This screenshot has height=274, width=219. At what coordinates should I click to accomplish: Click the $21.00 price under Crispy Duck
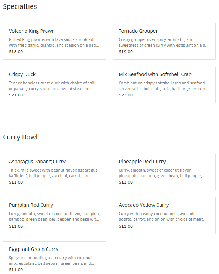pos(16,95)
